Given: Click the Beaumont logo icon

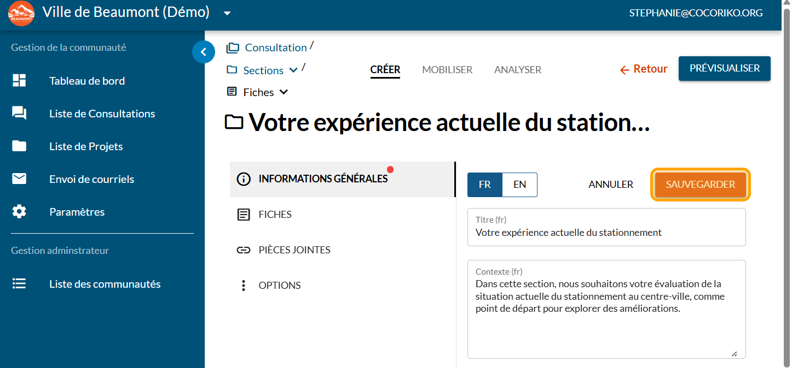Looking at the screenshot, I should tap(21, 14).
